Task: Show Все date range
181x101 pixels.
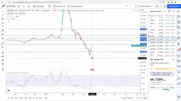Action: pos(40,98)
